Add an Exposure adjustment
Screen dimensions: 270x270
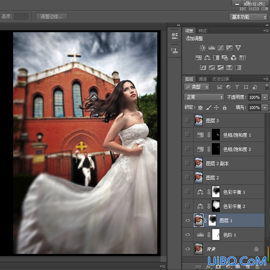[229, 48]
